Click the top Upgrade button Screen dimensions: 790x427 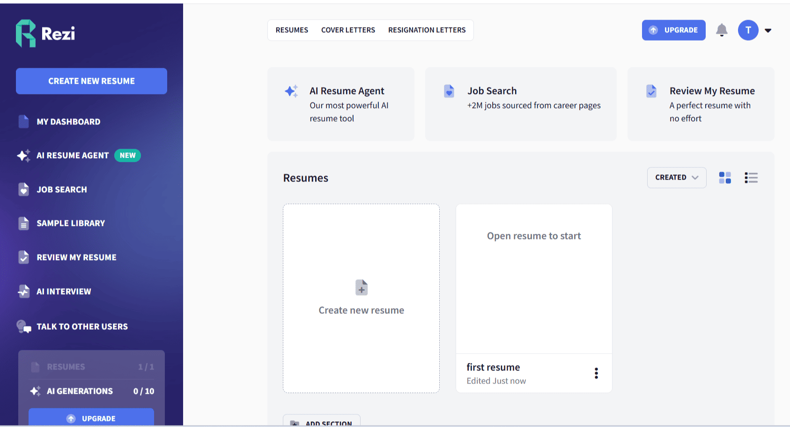point(673,30)
